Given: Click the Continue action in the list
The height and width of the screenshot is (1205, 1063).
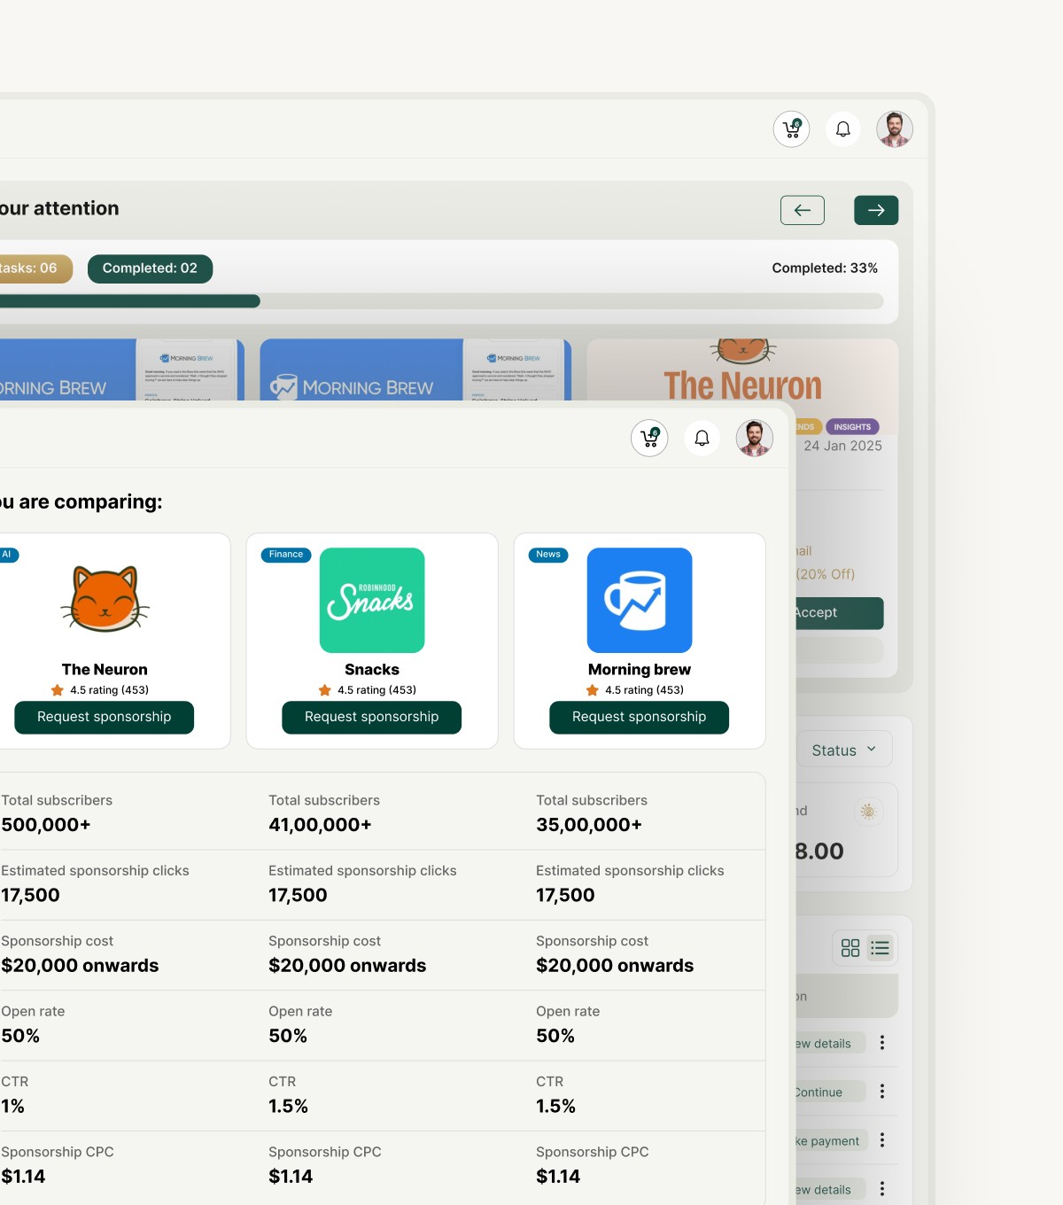Looking at the screenshot, I should [x=829, y=1092].
